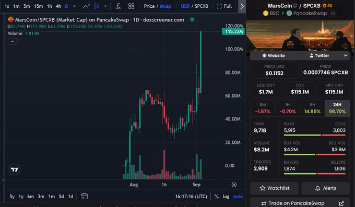
Task: Select the 1s timeframe
Action: click(x=7, y=6)
